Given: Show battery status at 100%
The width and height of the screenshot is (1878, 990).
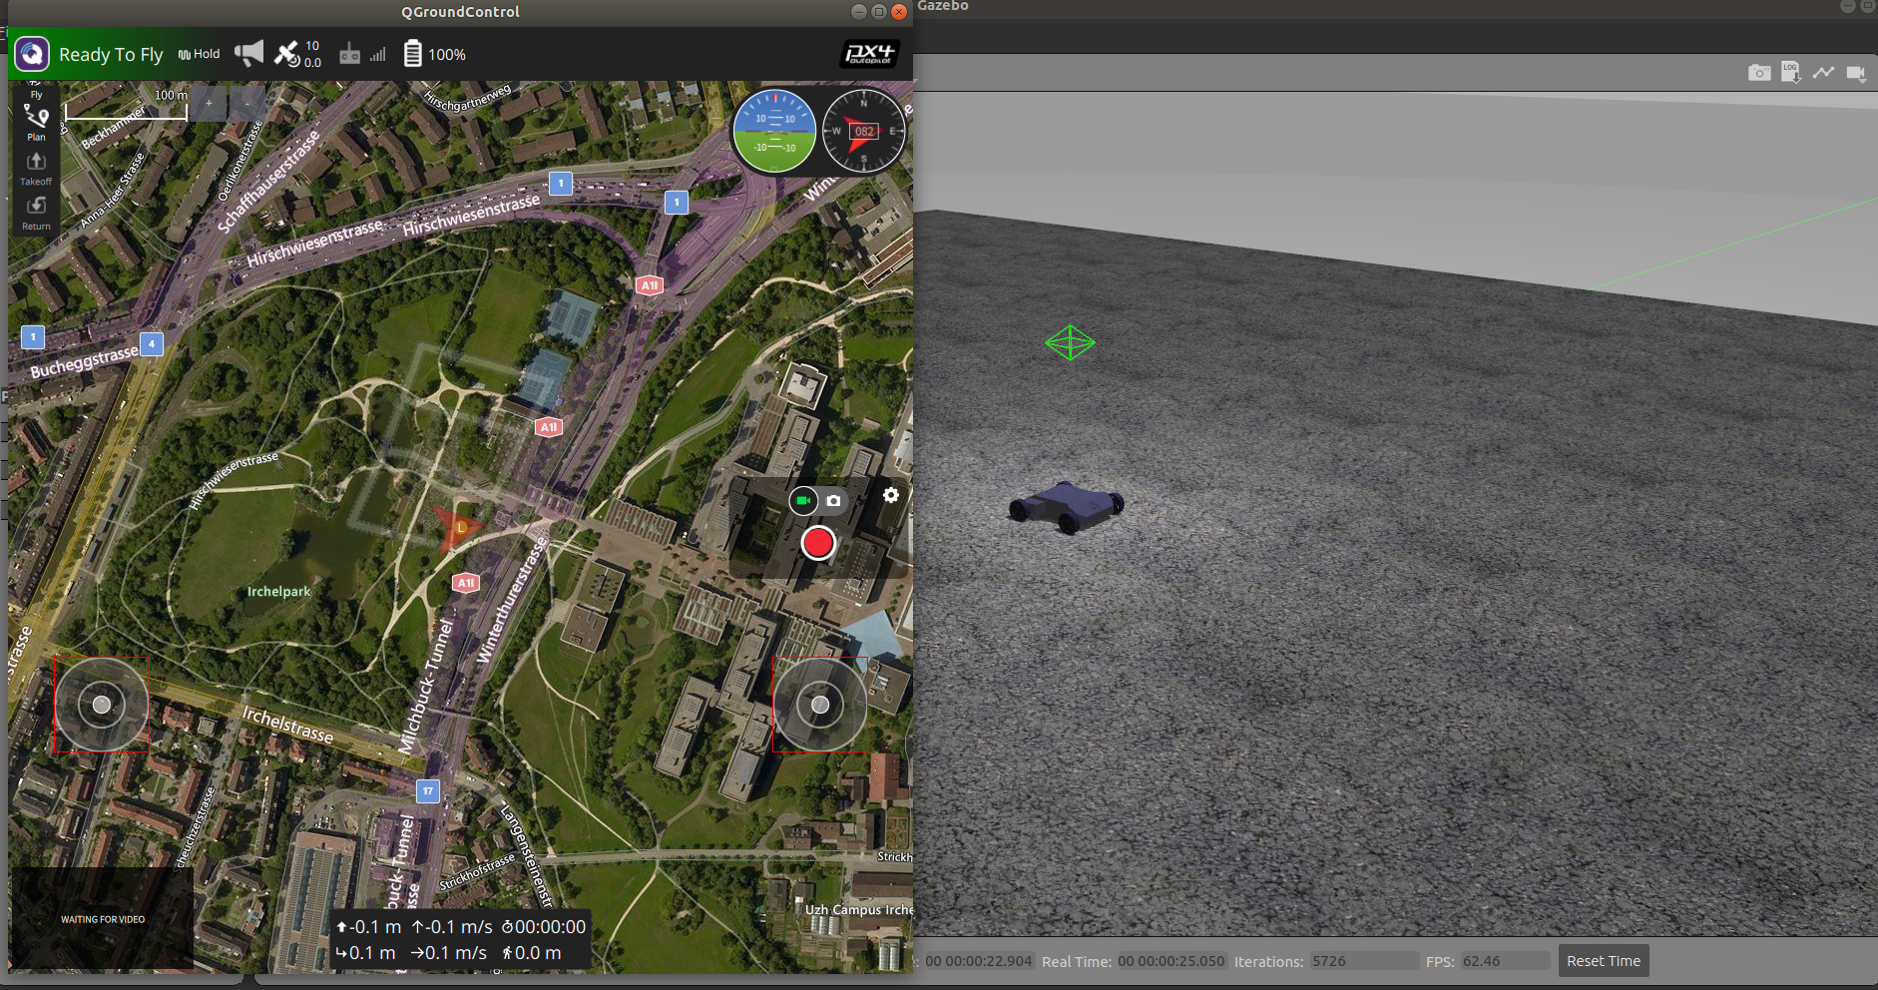Looking at the screenshot, I should [x=434, y=54].
